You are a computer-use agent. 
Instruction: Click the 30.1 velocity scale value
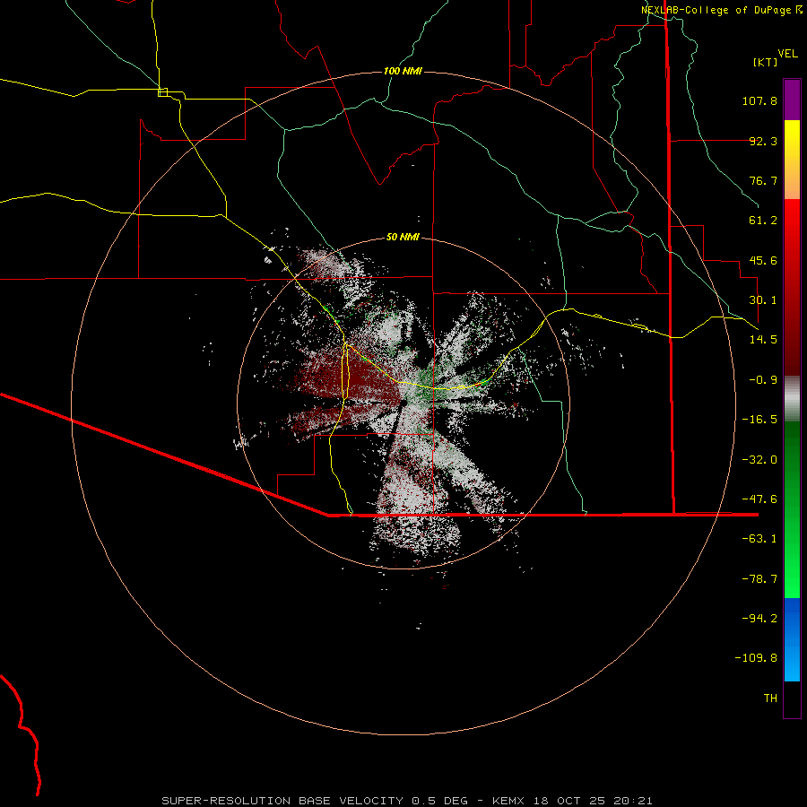coord(763,300)
